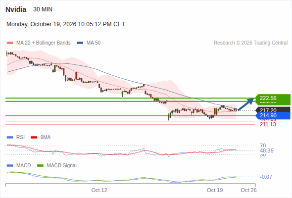Viewport: 292px width, 198px height.
Task: Click the 30 MIN timeframe label
Action: tap(43, 9)
